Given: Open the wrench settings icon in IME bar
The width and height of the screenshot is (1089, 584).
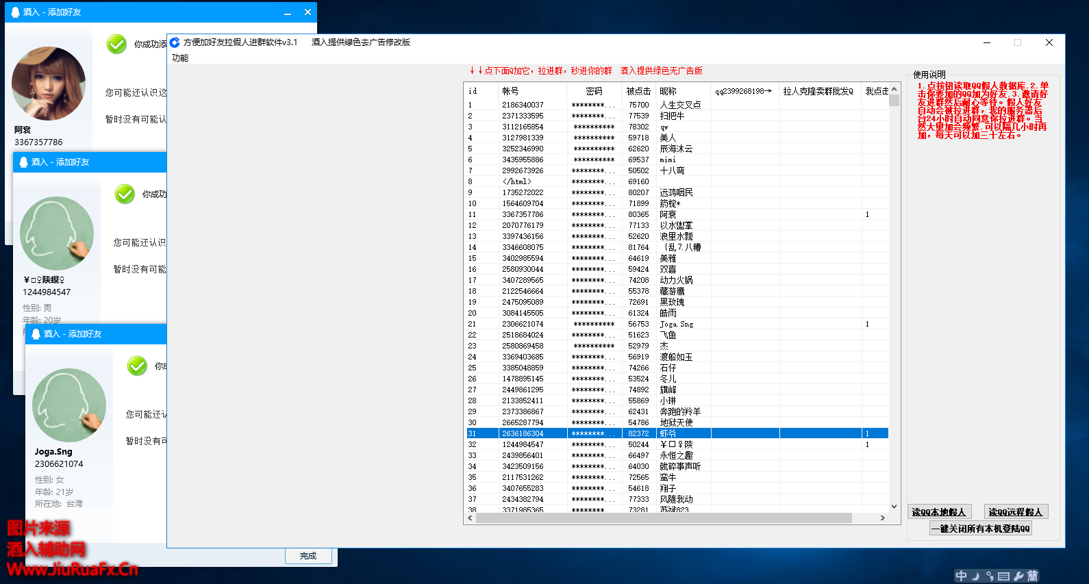Looking at the screenshot, I should [1018, 576].
